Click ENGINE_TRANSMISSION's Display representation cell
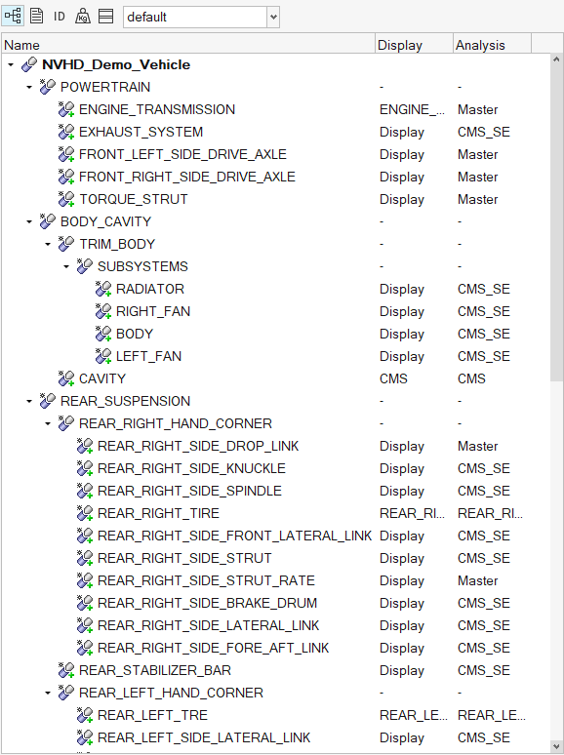Screen dimensions: 564x755 (413, 109)
